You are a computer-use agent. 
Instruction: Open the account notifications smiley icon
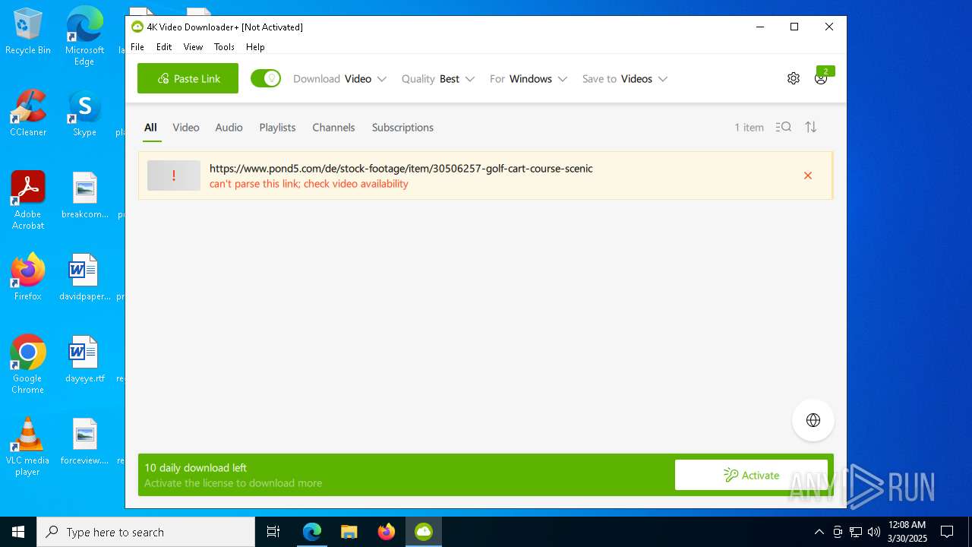click(x=821, y=78)
